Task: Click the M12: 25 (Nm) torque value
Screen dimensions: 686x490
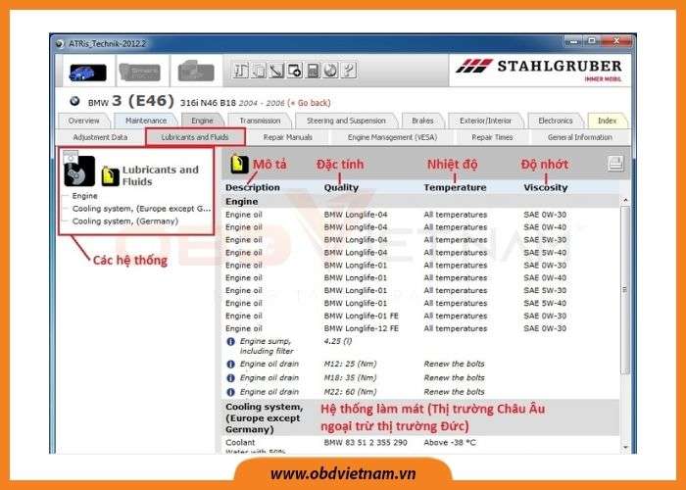Action: coord(350,364)
